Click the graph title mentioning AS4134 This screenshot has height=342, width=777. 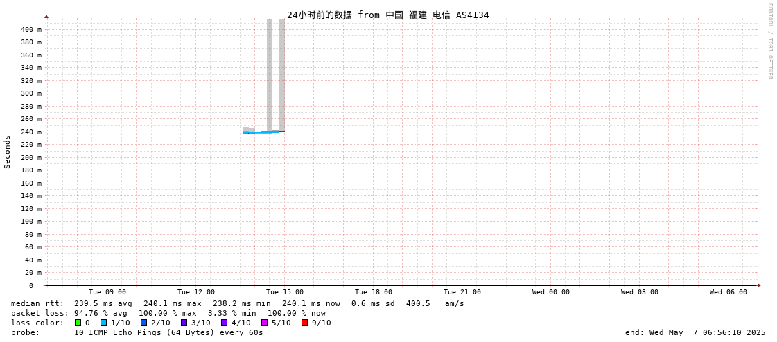click(388, 15)
